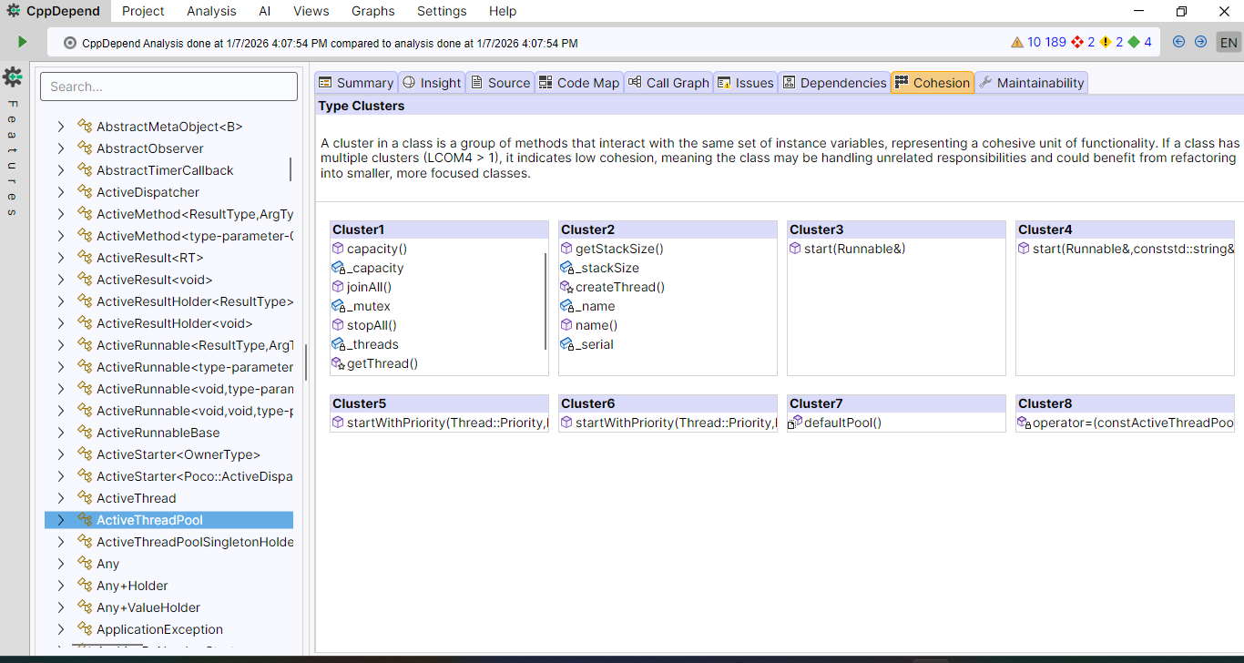Screen dimensions: 1244x663
Task: Expand the ActiveThreadPool tree node
Action: point(61,520)
